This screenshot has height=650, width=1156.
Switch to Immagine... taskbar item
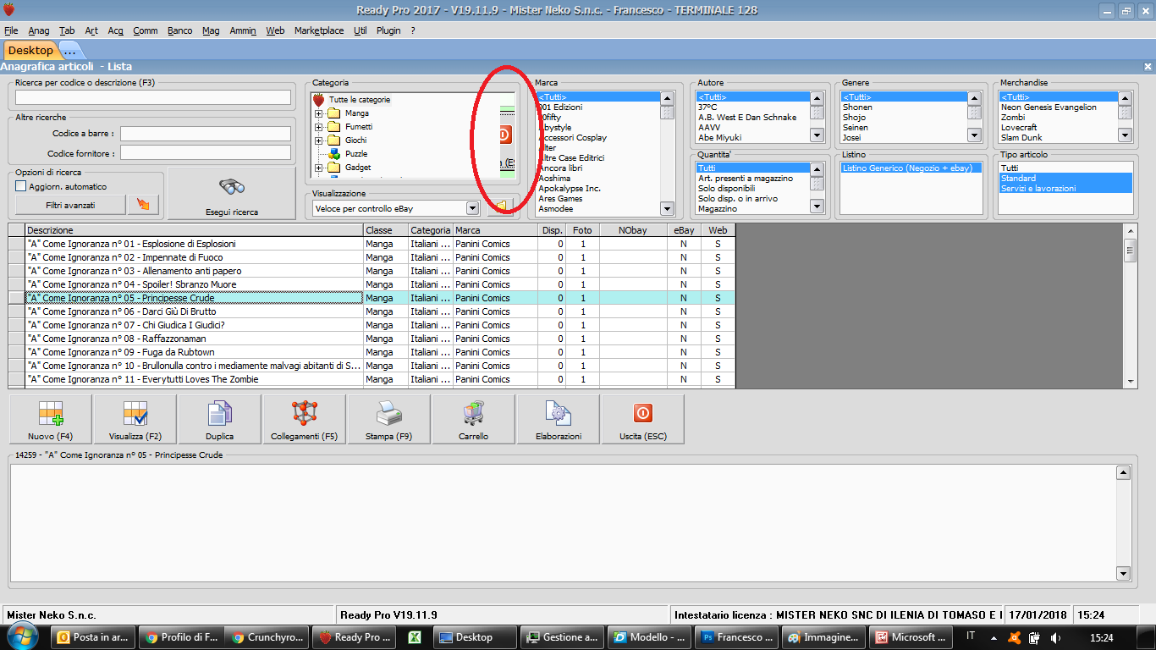click(822, 637)
